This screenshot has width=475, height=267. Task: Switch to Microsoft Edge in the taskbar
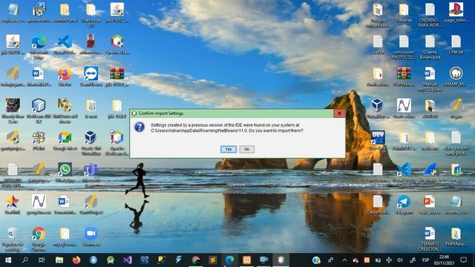(229, 260)
